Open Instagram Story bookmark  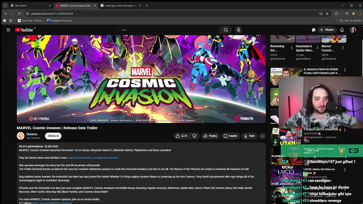point(60,20)
